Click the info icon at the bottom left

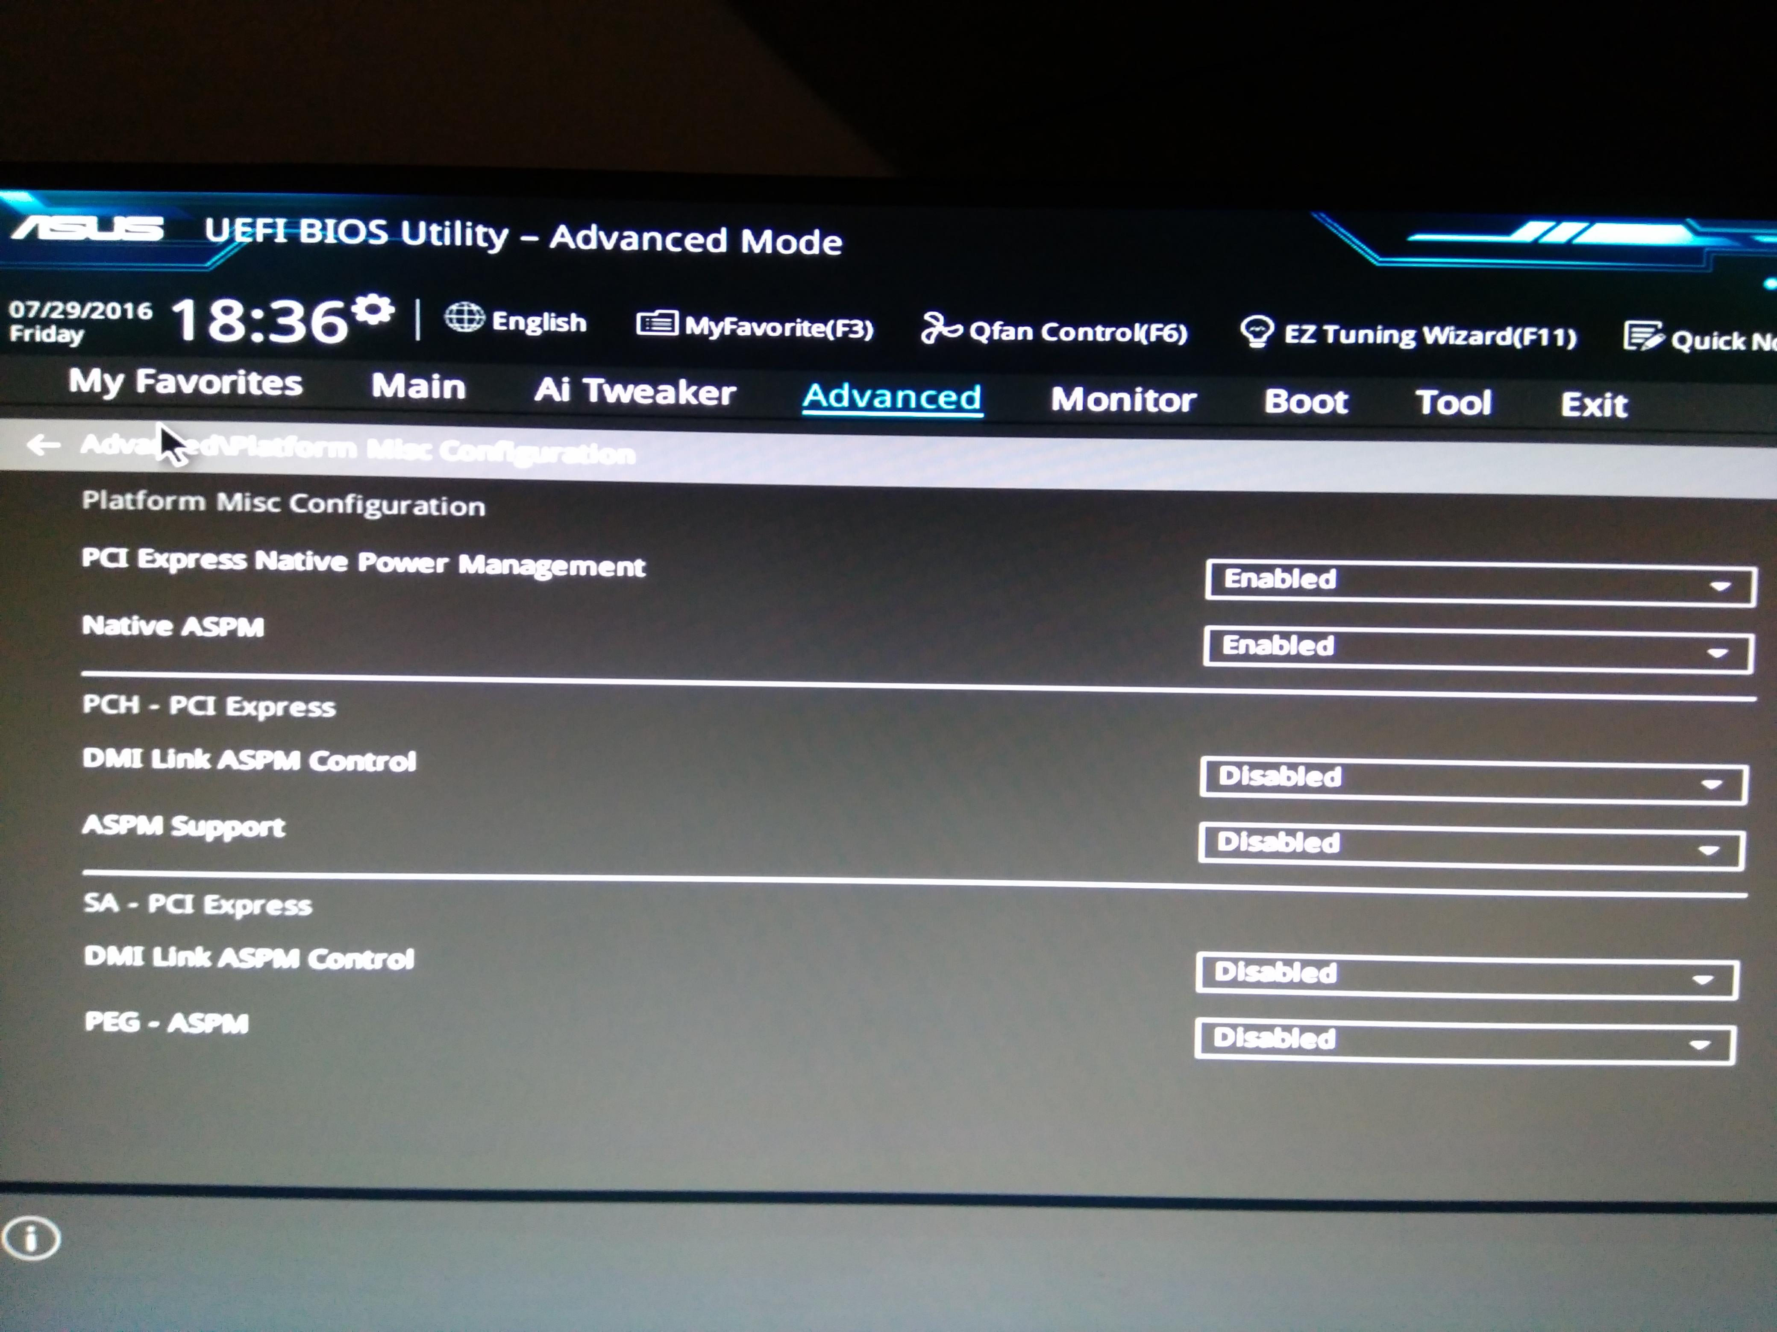[30, 1238]
